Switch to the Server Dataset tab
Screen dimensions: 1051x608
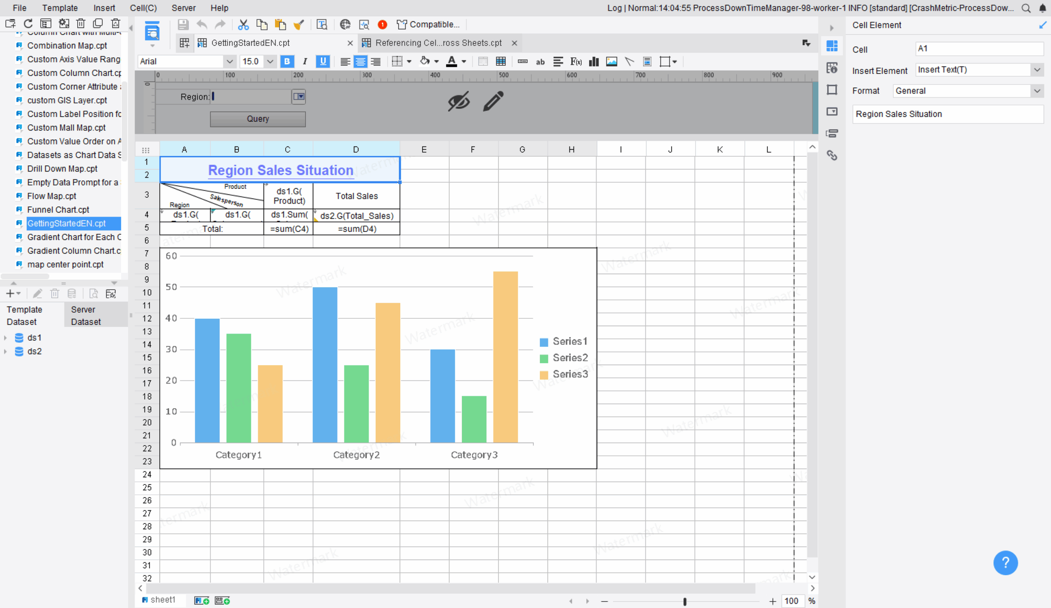click(x=96, y=315)
